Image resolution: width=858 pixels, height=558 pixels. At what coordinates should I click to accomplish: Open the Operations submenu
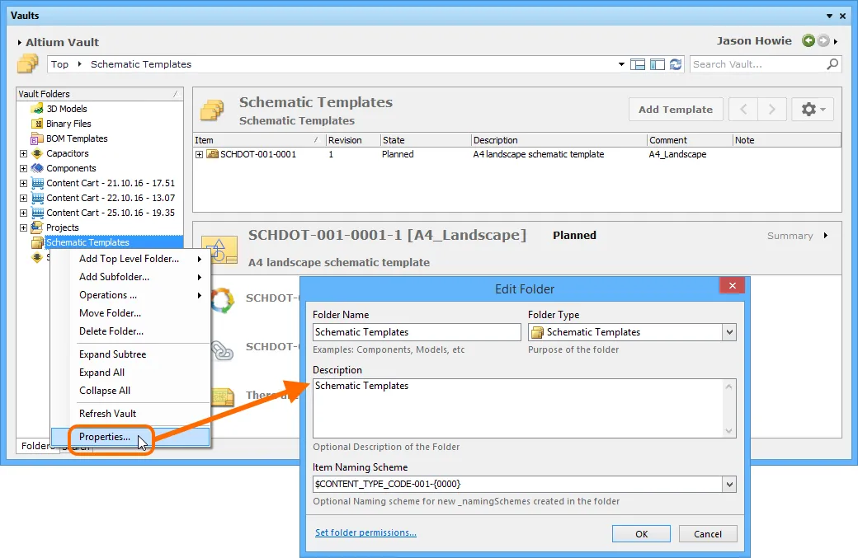coord(130,294)
